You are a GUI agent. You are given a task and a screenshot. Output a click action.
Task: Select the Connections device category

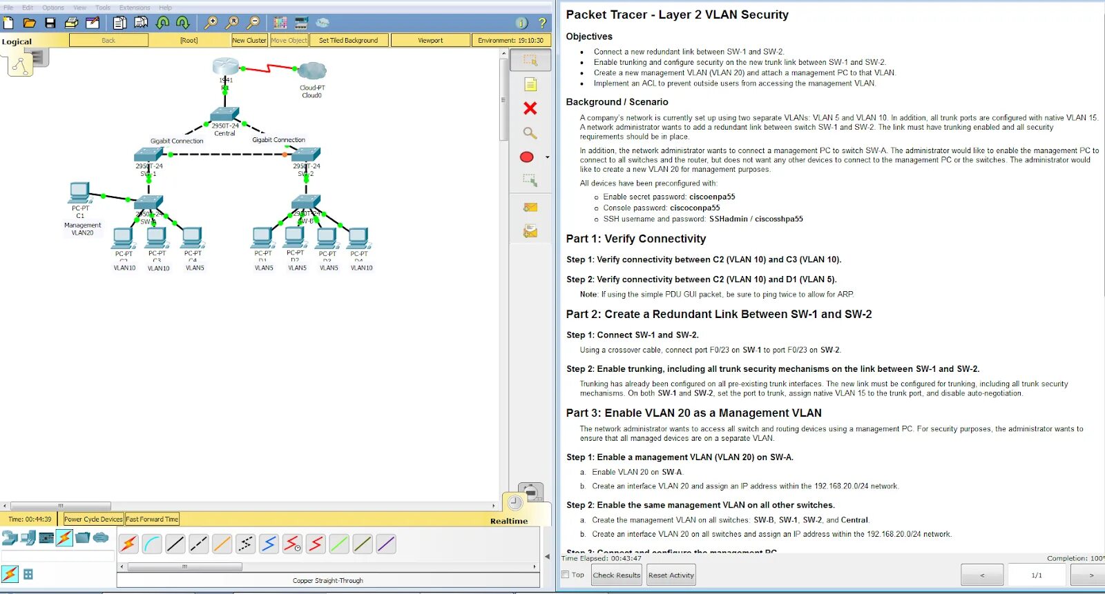click(x=64, y=537)
